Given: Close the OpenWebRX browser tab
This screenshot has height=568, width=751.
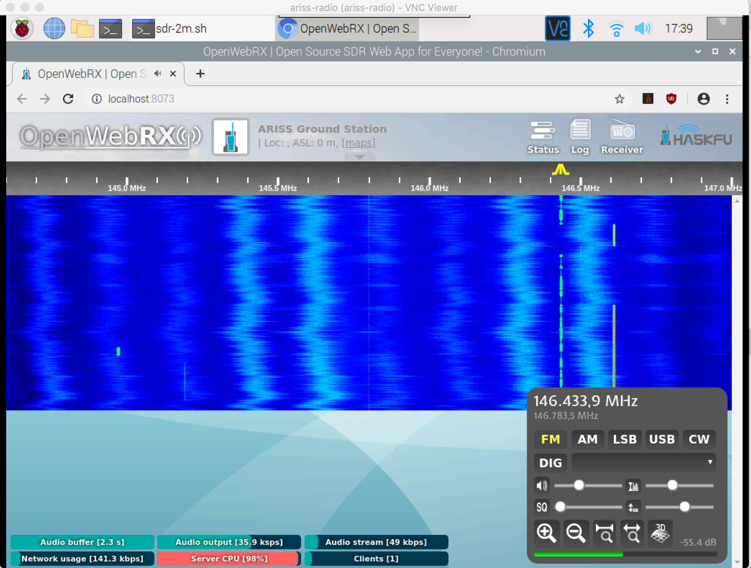Looking at the screenshot, I should (173, 74).
